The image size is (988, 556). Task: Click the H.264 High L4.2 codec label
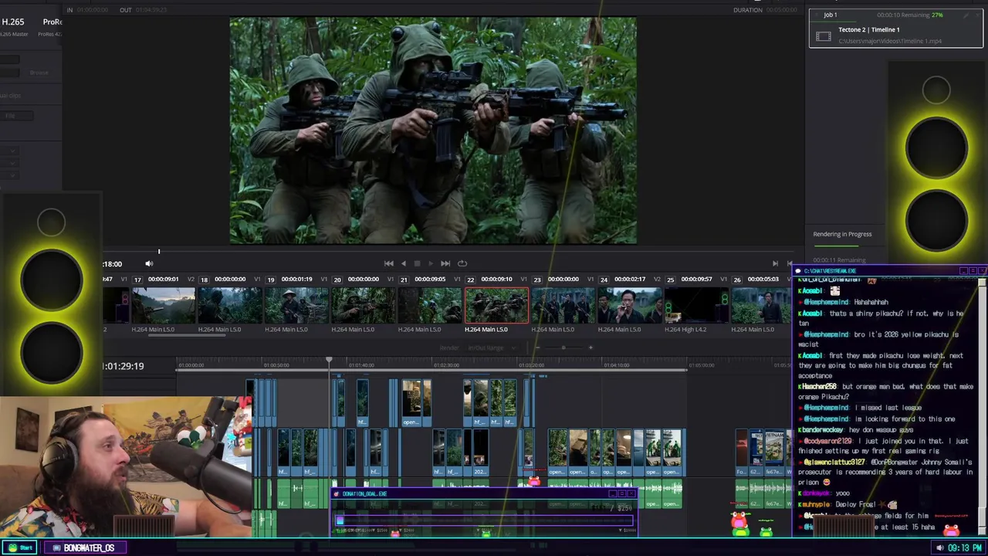click(x=685, y=330)
